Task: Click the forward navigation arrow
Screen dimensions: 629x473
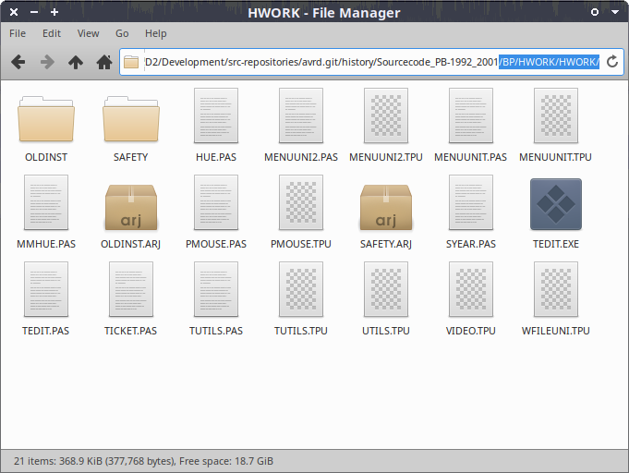Action: point(47,62)
